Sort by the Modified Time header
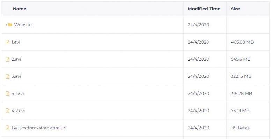Screen dimensions: 271x139 click(x=204, y=9)
